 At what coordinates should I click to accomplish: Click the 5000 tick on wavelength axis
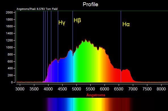pyautogui.click(x=76, y=89)
